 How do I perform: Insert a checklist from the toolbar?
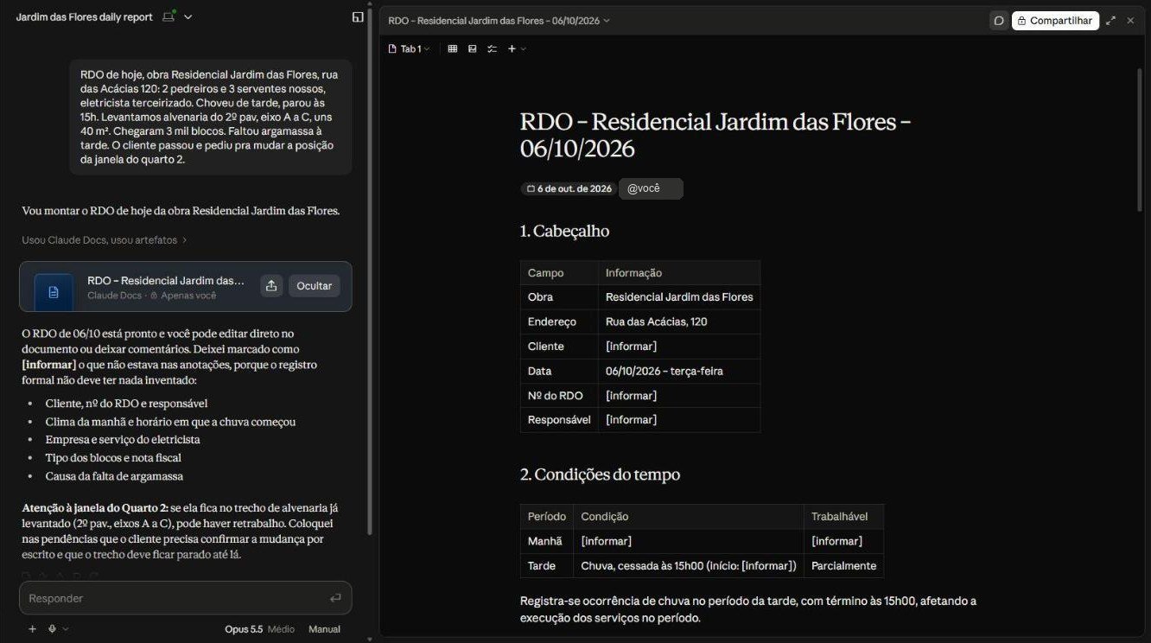click(492, 49)
